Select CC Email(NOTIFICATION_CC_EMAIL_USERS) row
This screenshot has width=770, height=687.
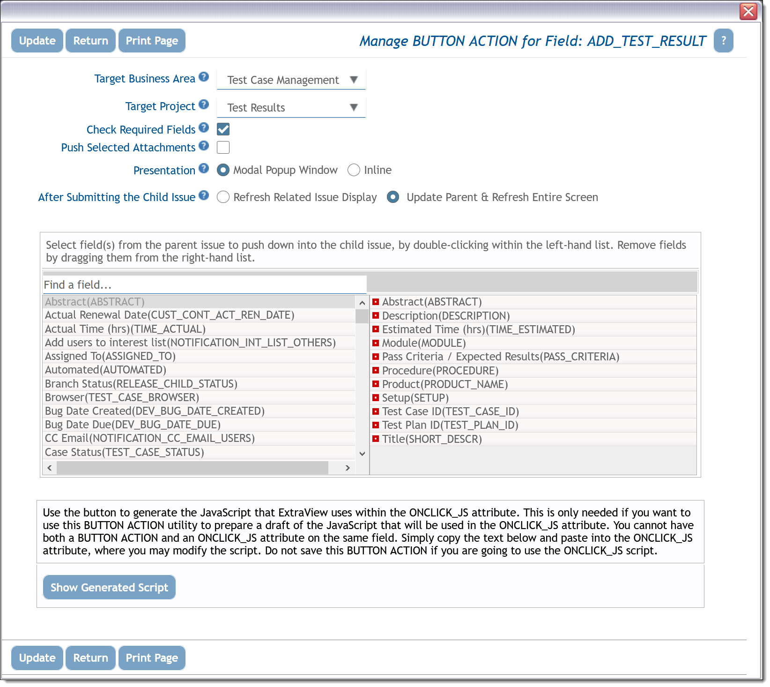tap(199, 438)
